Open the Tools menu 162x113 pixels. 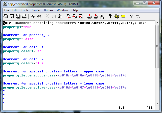[x=25, y=10]
